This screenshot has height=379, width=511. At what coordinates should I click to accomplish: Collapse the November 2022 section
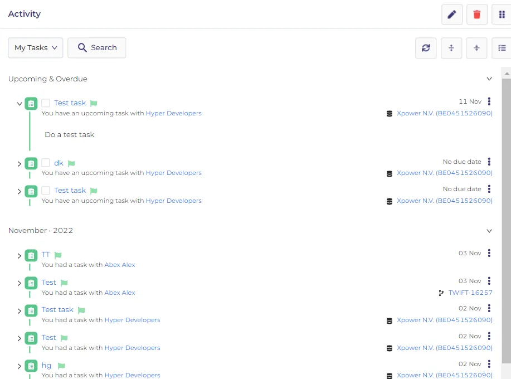click(x=489, y=231)
